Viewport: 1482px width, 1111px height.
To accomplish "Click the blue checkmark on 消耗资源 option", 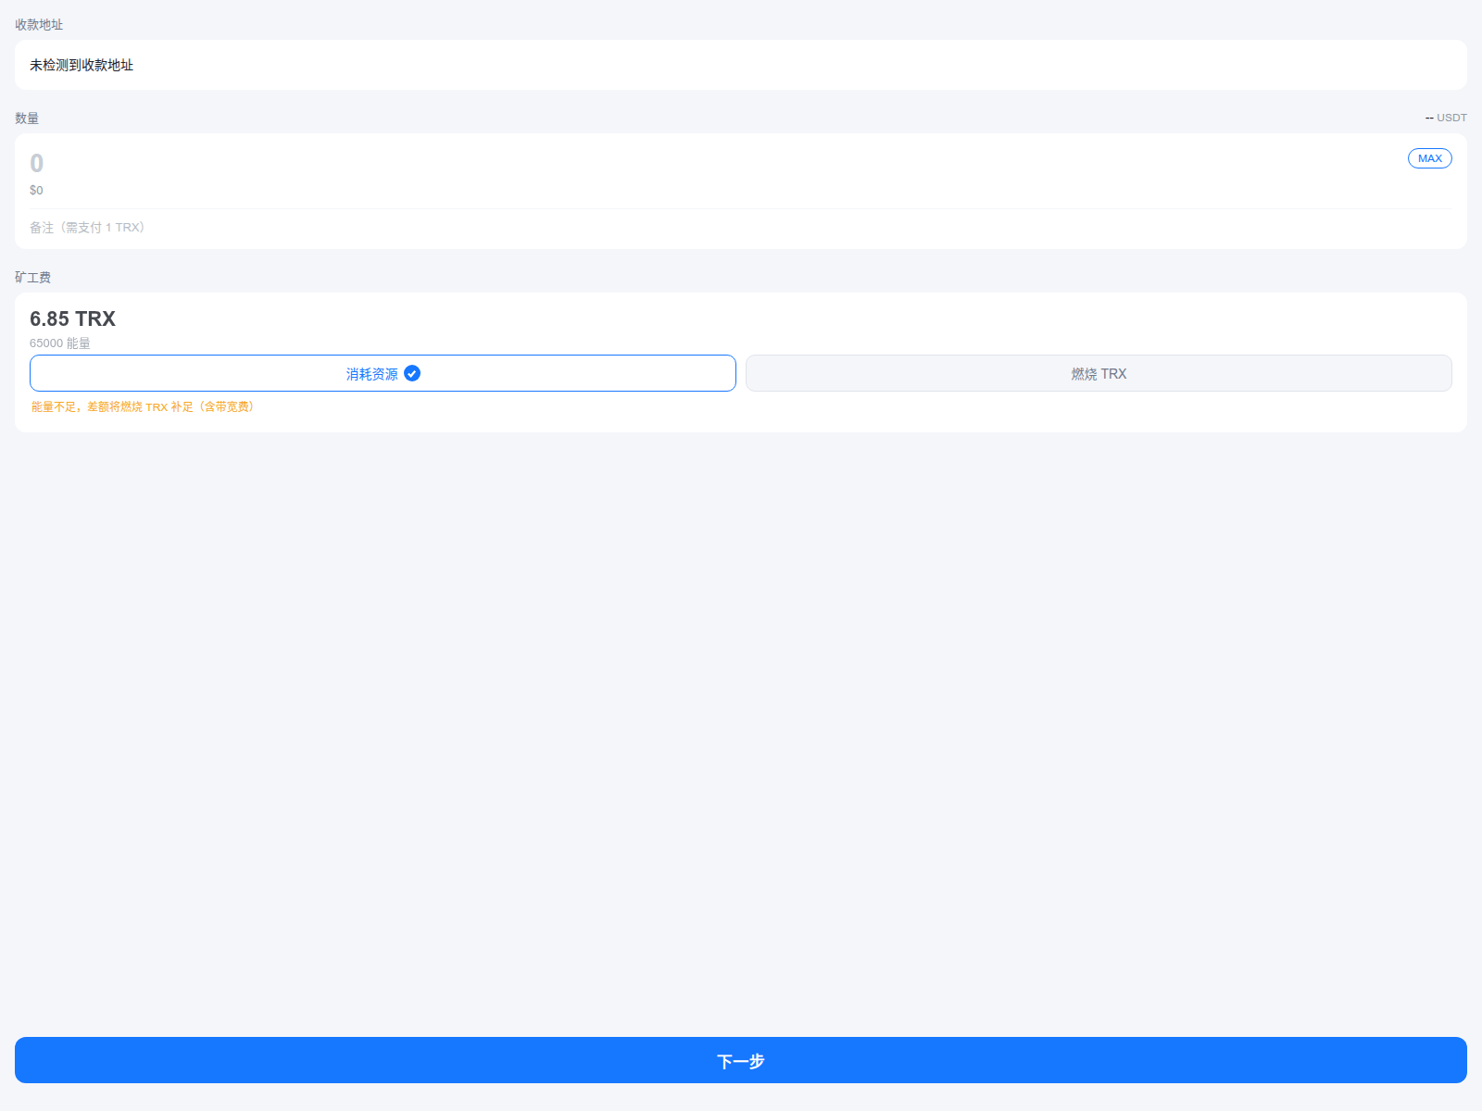I will (413, 373).
